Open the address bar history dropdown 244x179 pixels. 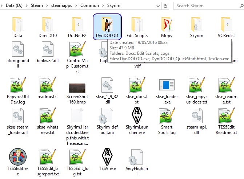click(158, 6)
